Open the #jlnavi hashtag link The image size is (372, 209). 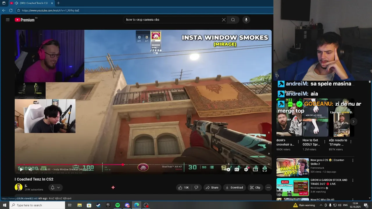(67, 198)
